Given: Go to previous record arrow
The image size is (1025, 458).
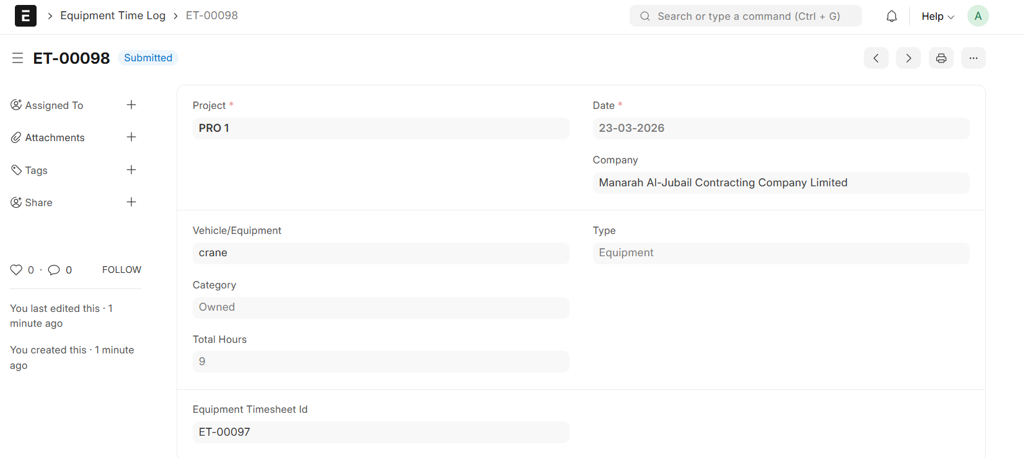Looking at the screenshot, I should point(876,58).
